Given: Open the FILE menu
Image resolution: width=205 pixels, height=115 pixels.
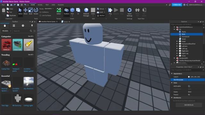Looking at the screenshot, I should tap(3, 5).
